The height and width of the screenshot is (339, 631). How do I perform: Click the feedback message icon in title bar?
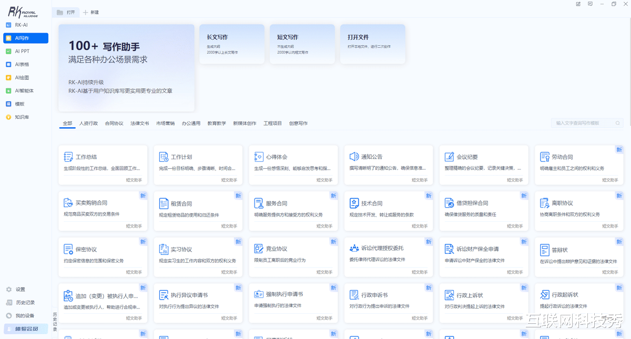click(x=590, y=4)
